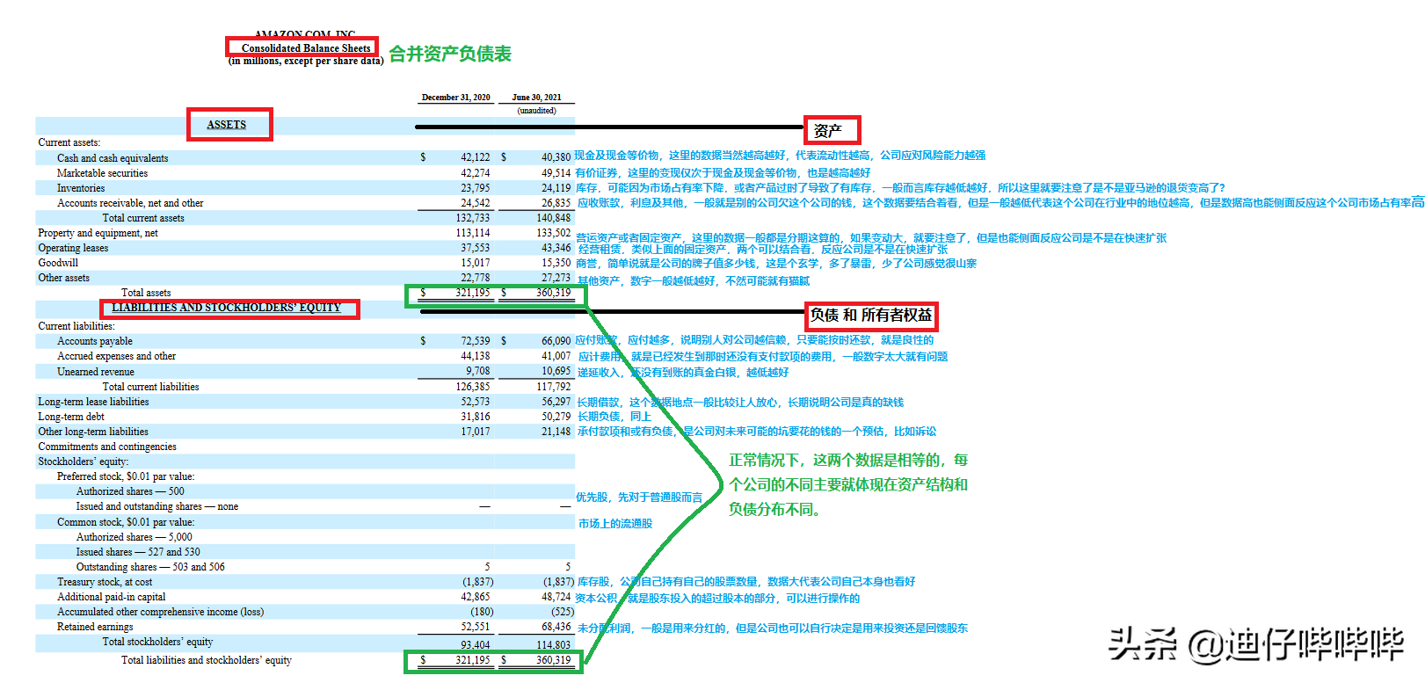Image resolution: width=1425 pixels, height=683 pixels.
Task: Select the 市场上的流通股 annotation
Action: (615, 524)
